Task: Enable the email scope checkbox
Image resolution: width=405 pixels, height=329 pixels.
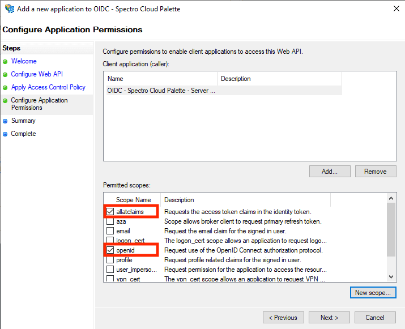Action: [110, 231]
